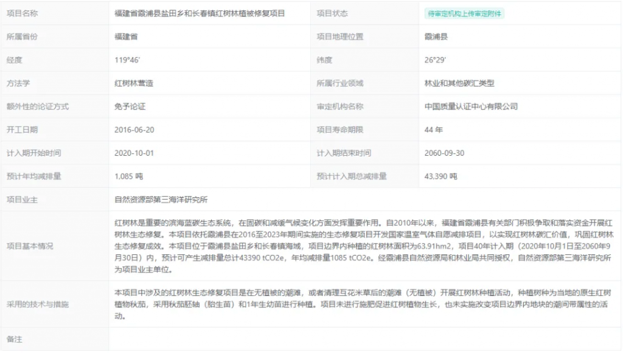Click total reduction value 43,390 吨

point(440,177)
